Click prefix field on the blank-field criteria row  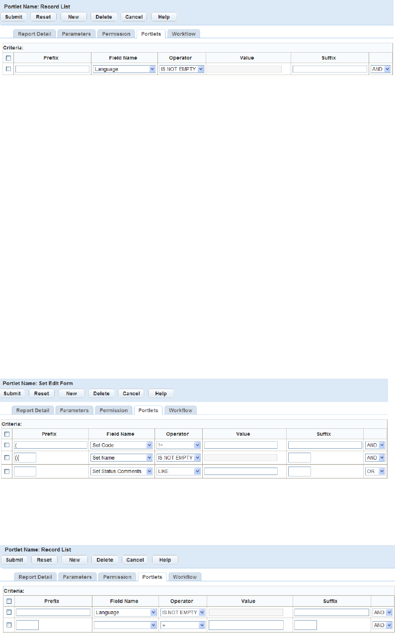pos(27,625)
